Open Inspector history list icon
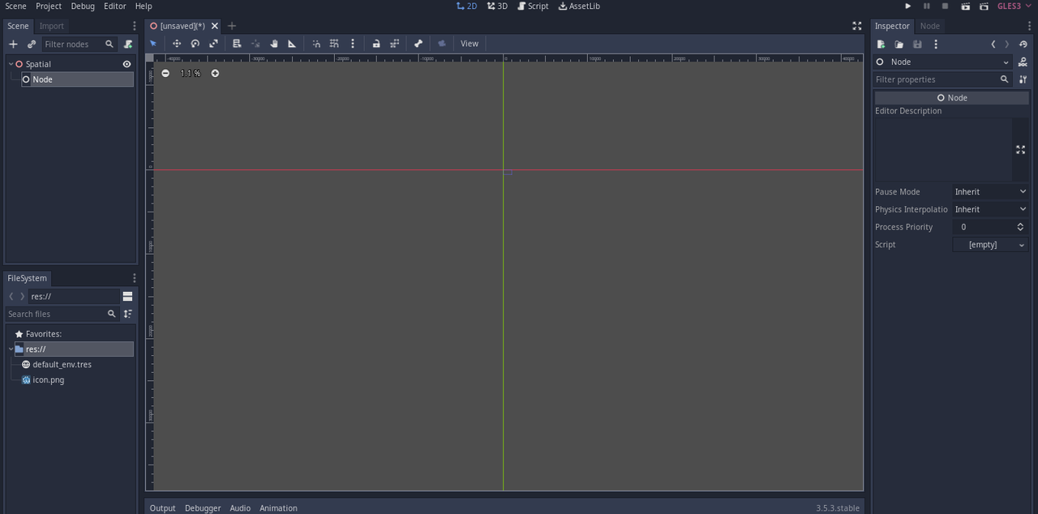This screenshot has width=1038, height=514. 1023,44
